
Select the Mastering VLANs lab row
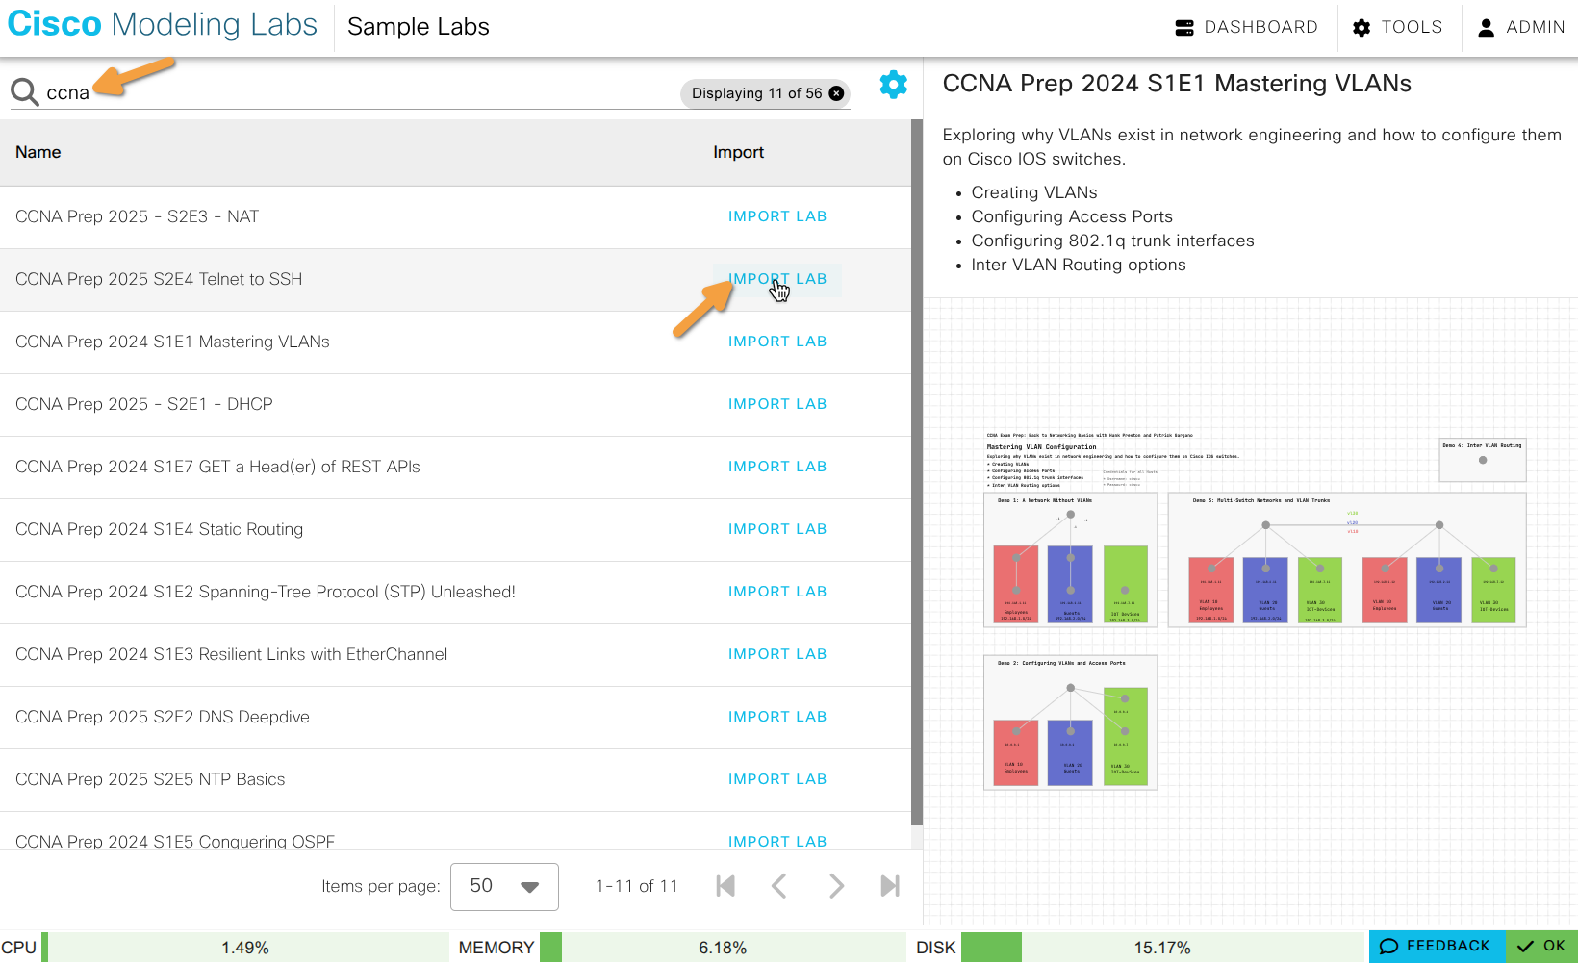(173, 342)
